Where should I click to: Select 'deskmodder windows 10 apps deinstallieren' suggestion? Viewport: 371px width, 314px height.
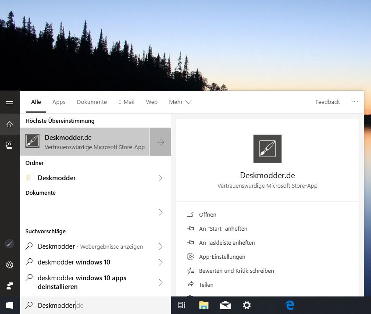tap(96, 282)
